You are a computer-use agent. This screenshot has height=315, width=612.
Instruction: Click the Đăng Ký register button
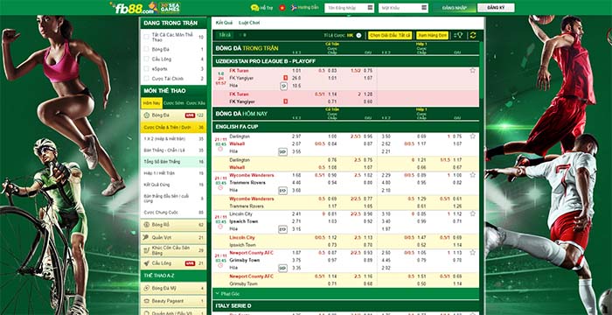(496, 8)
